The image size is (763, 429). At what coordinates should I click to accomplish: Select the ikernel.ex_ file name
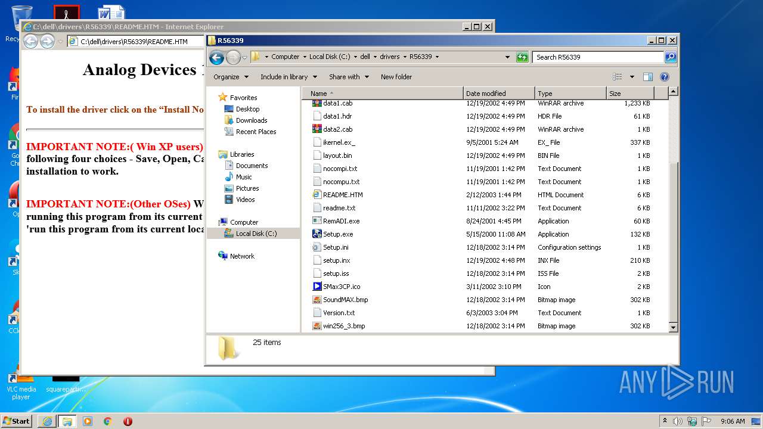pyautogui.click(x=339, y=142)
